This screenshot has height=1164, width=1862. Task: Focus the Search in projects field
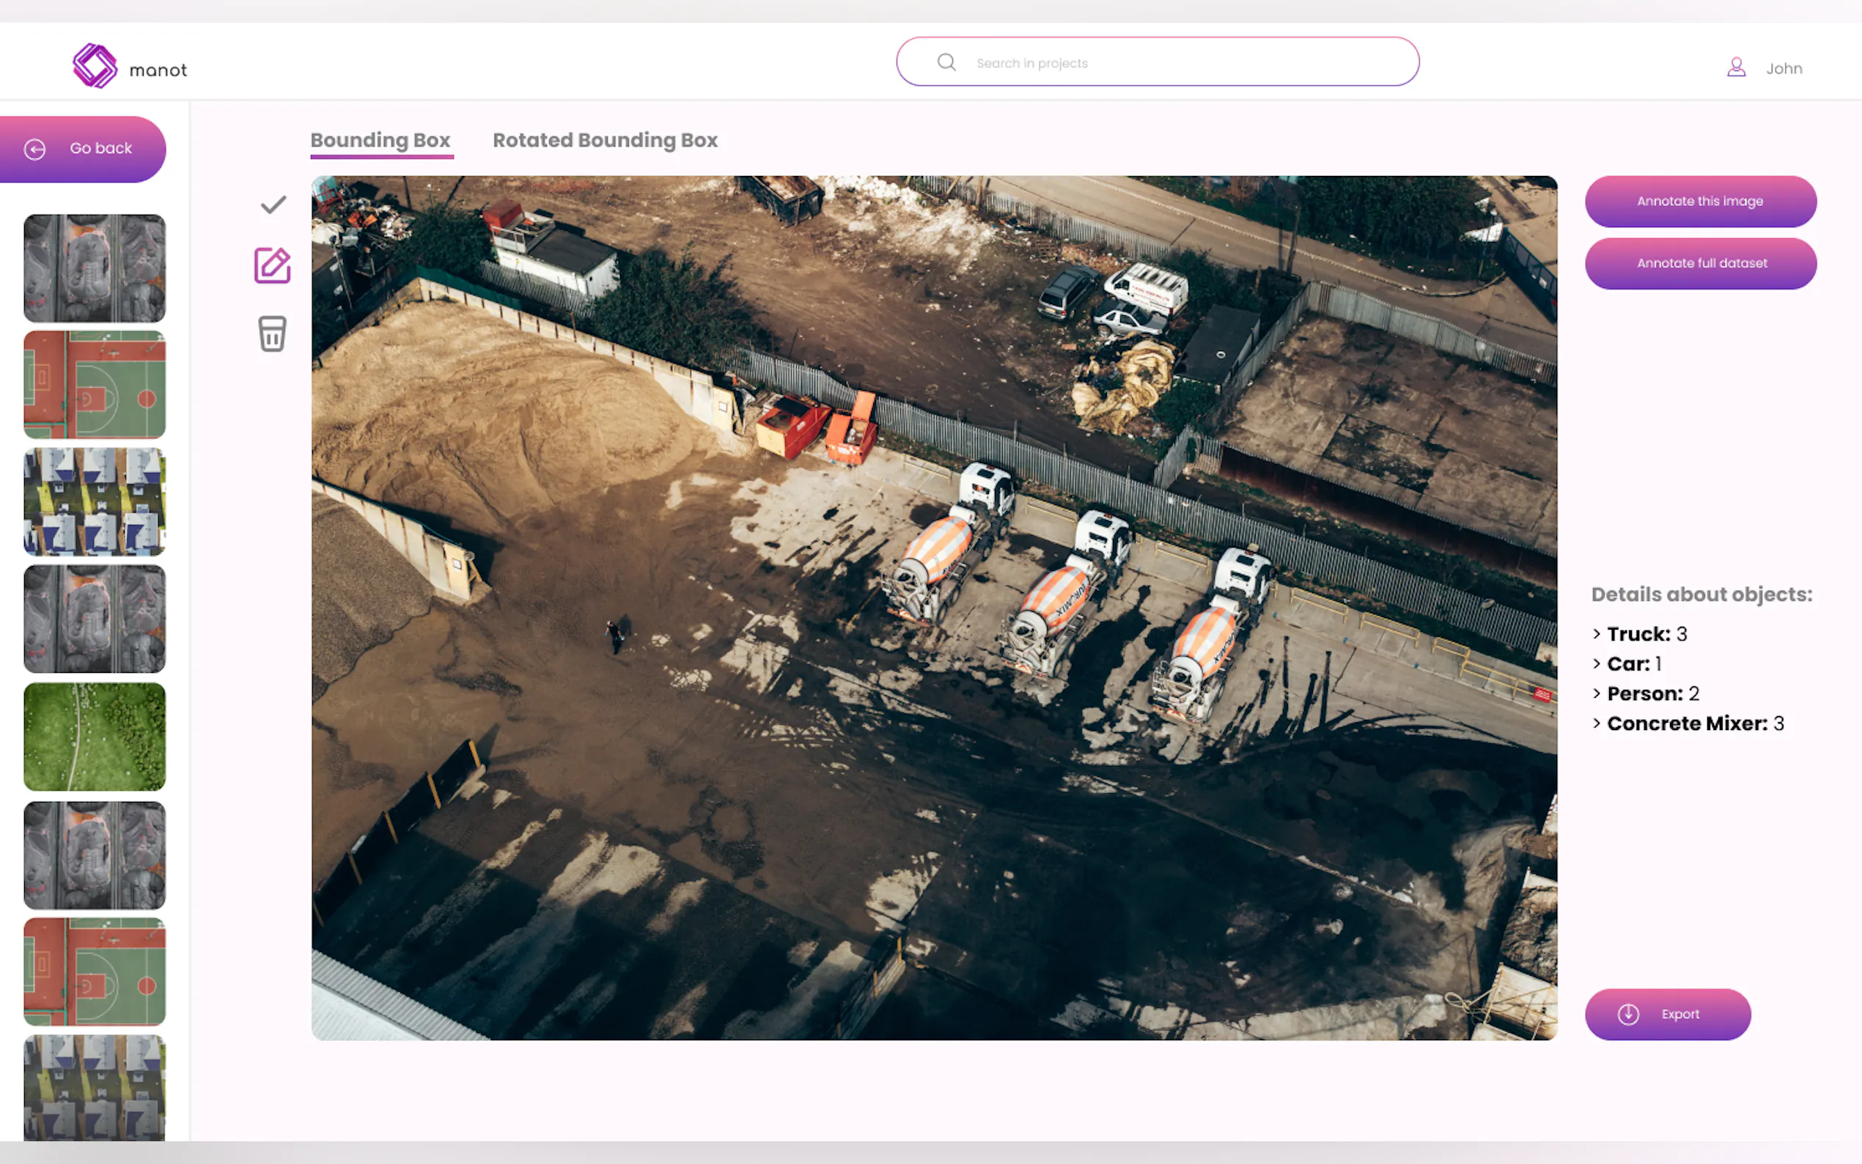pyautogui.click(x=1185, y=62)
